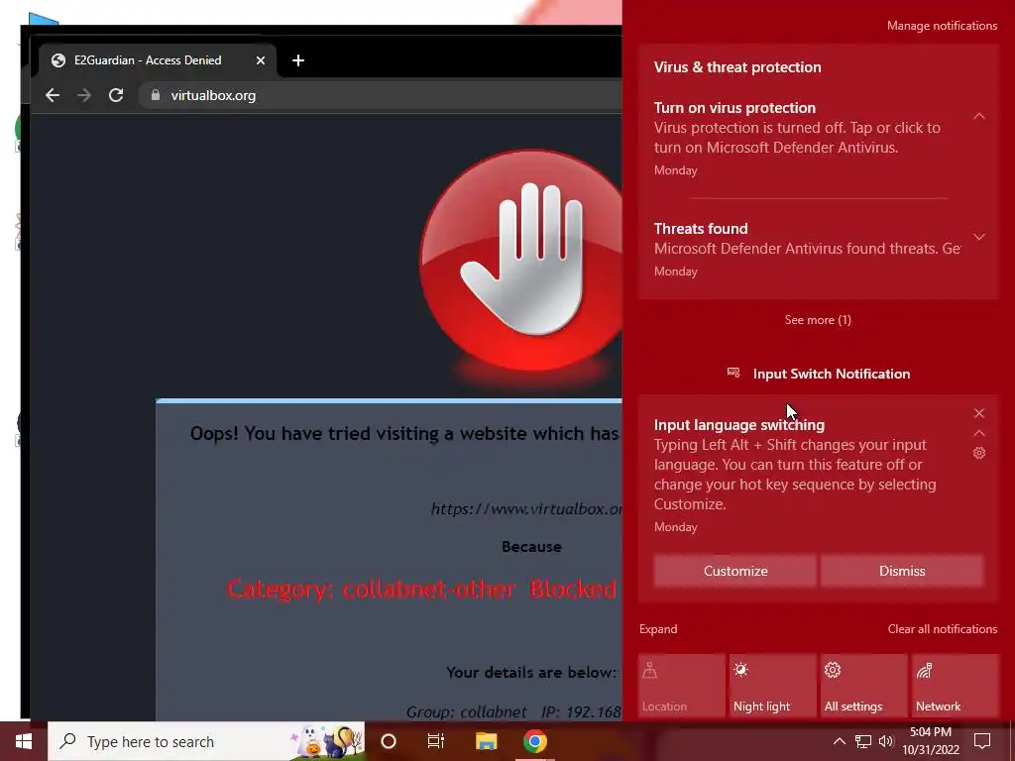Toggle the Night light quick action
The image size is (1015, 761).
coord(773,686)
